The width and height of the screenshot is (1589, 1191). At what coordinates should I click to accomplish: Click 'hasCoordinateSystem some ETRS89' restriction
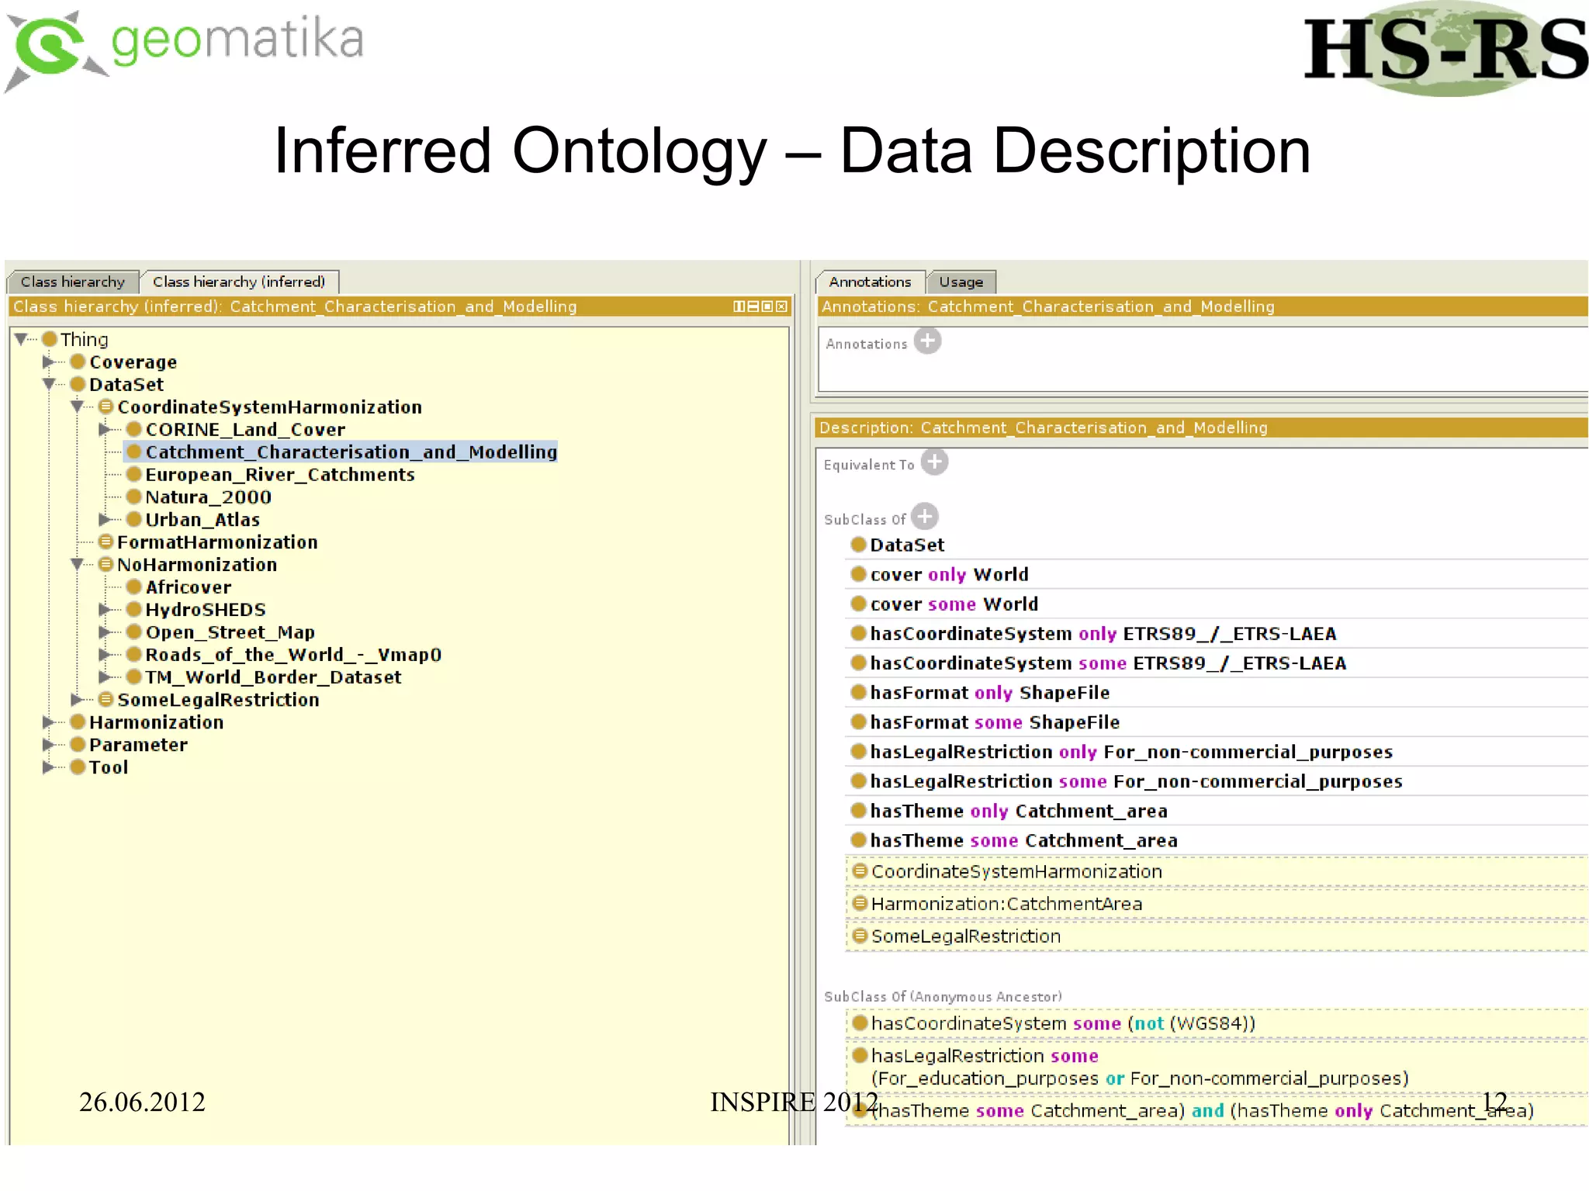coord(1217,663)
